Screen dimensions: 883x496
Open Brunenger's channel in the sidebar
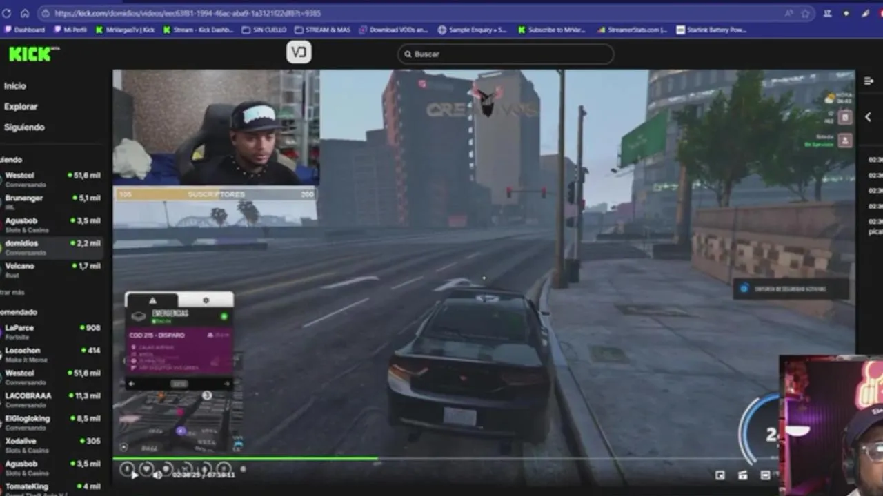point(52,202)
